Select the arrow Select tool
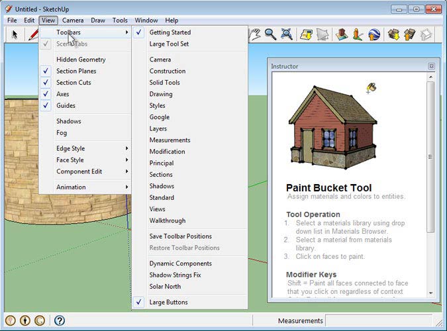The image size is (447, 331). (15, 34)
